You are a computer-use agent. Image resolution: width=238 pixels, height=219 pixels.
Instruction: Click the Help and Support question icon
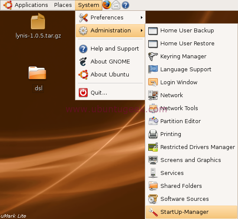[x=83, y=49]
